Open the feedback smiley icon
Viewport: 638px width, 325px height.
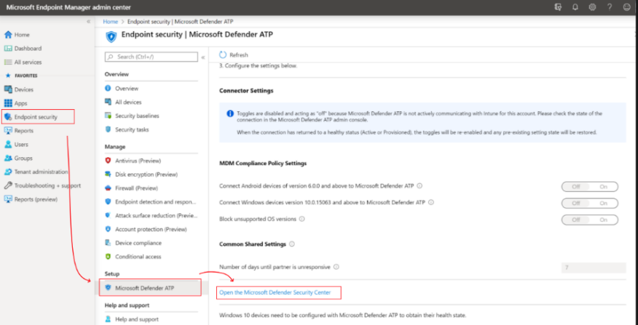click(626, 7)
